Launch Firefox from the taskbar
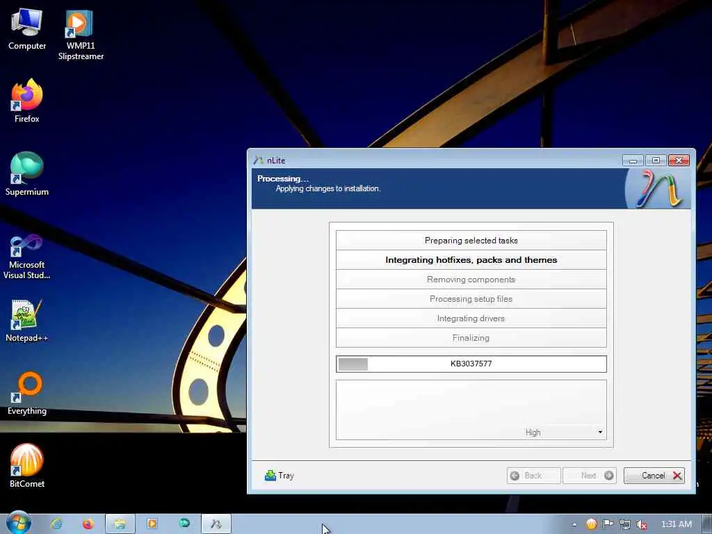Viewport: 712px width, 534px height. tap(88, 524)
